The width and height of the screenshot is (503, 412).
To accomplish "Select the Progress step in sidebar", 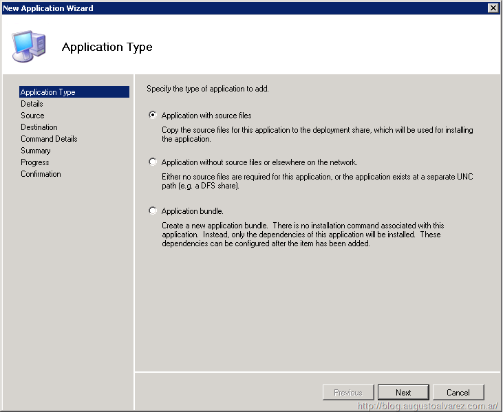I will coord(35,162).
